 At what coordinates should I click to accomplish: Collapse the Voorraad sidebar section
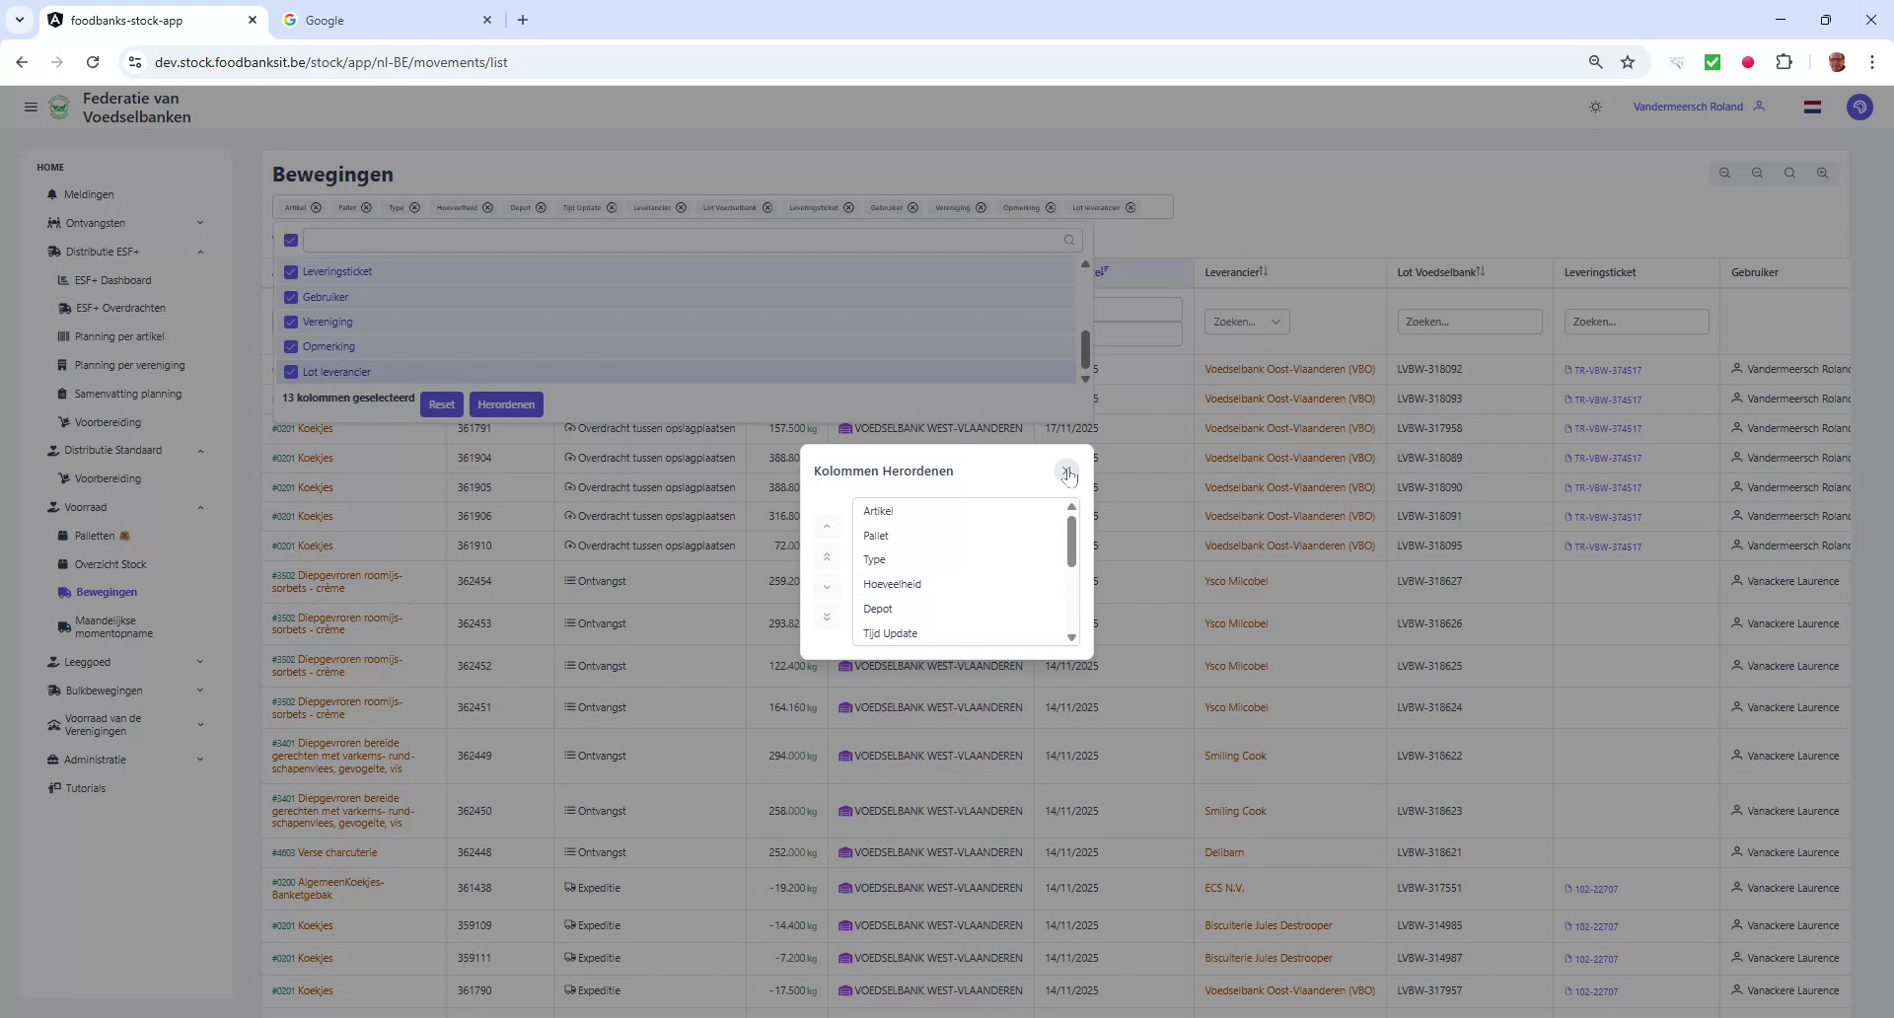click(201, 507)
